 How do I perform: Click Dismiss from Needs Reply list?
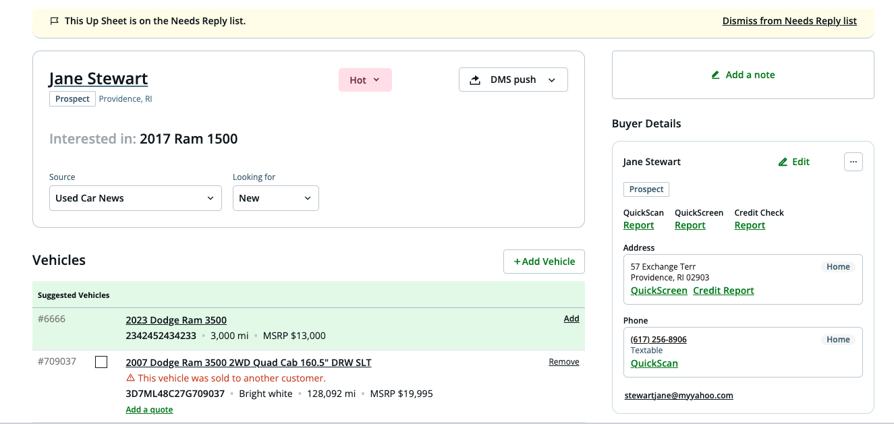click(789, 21)
